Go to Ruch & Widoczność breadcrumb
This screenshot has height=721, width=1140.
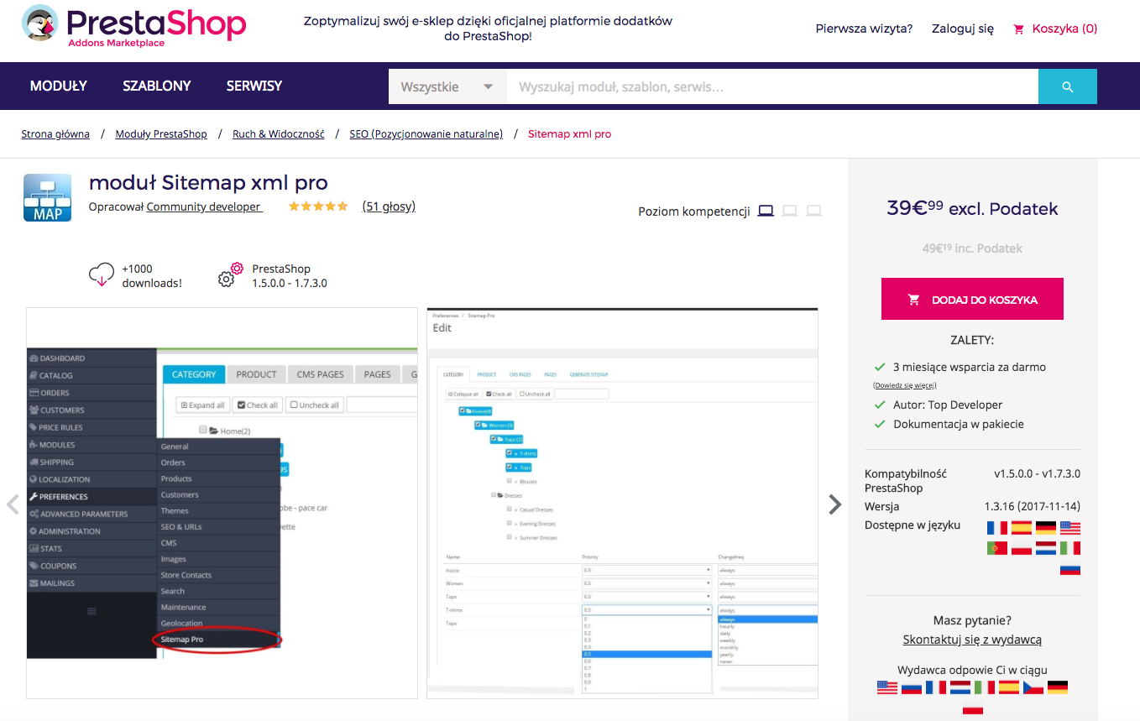click(x=279, y=134)
